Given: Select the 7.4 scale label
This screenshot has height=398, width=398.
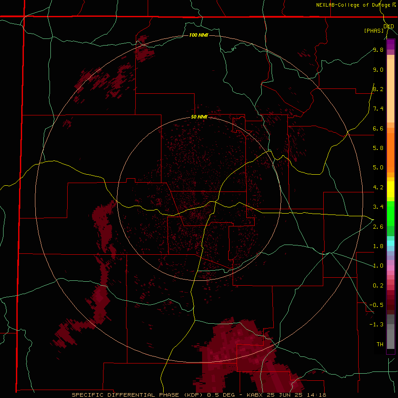Looking at the screenshot, I should (x=378, y=109).
